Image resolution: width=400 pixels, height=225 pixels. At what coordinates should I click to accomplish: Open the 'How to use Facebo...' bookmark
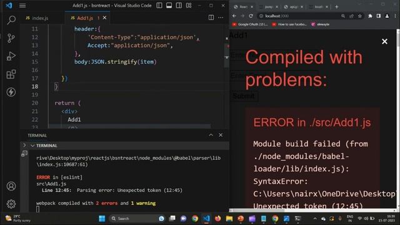(x=289, y=24)
